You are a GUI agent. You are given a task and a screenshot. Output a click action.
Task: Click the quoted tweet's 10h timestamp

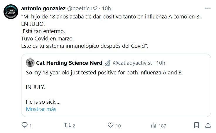click(x=161, y=63)
